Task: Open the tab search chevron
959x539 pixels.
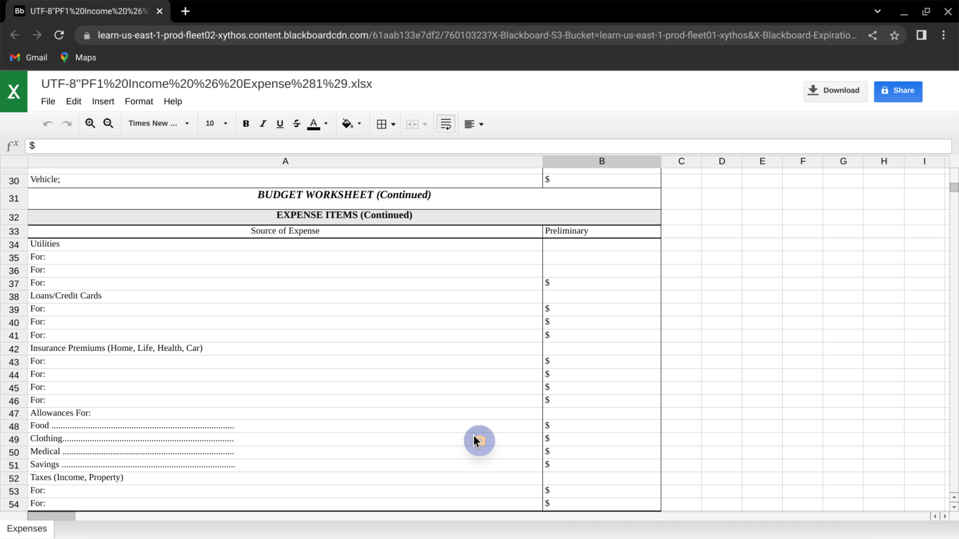Action: [x=877, y=11]
